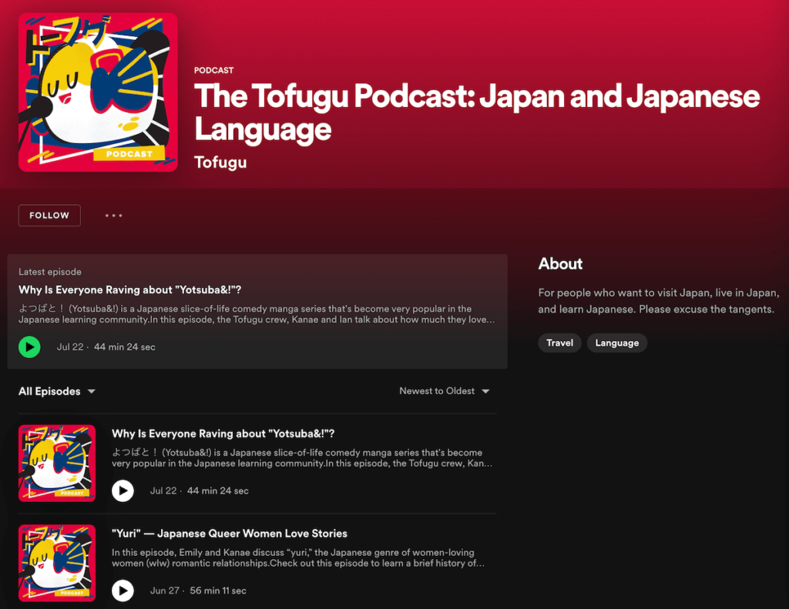Play the latest episode with green play button
This screenshot has width=789, height=609.
(x=30, y=347)
